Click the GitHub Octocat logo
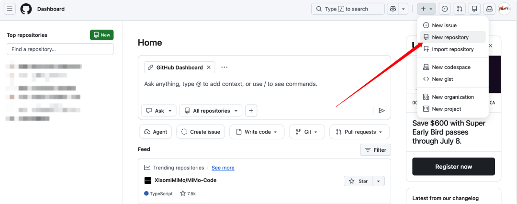Viewport: 517px width, 204px height. pyautogui.click(x=26, y=9)
